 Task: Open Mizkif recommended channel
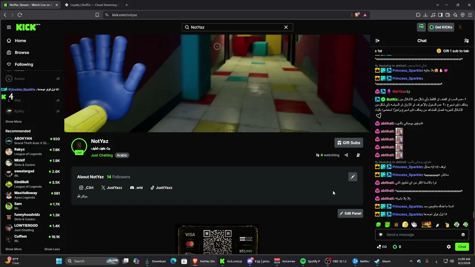coord(32,162)
